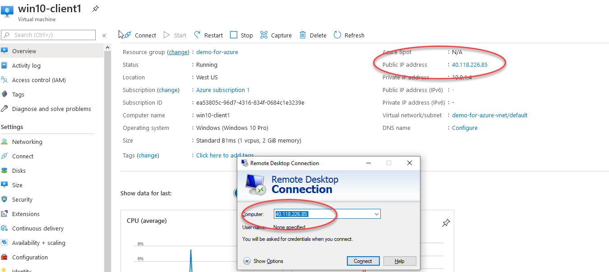Viewport: 609px width, 272px height.
Task: Open the Security settings page
Action: (52, 199)
